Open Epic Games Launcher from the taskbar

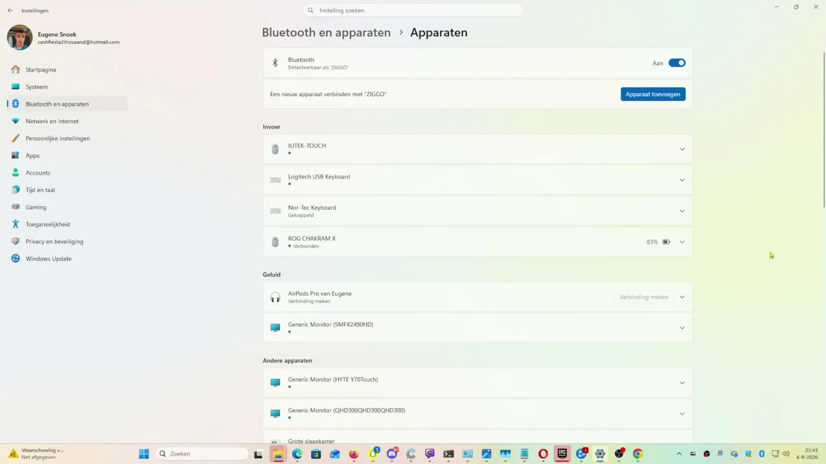(562, 454)
